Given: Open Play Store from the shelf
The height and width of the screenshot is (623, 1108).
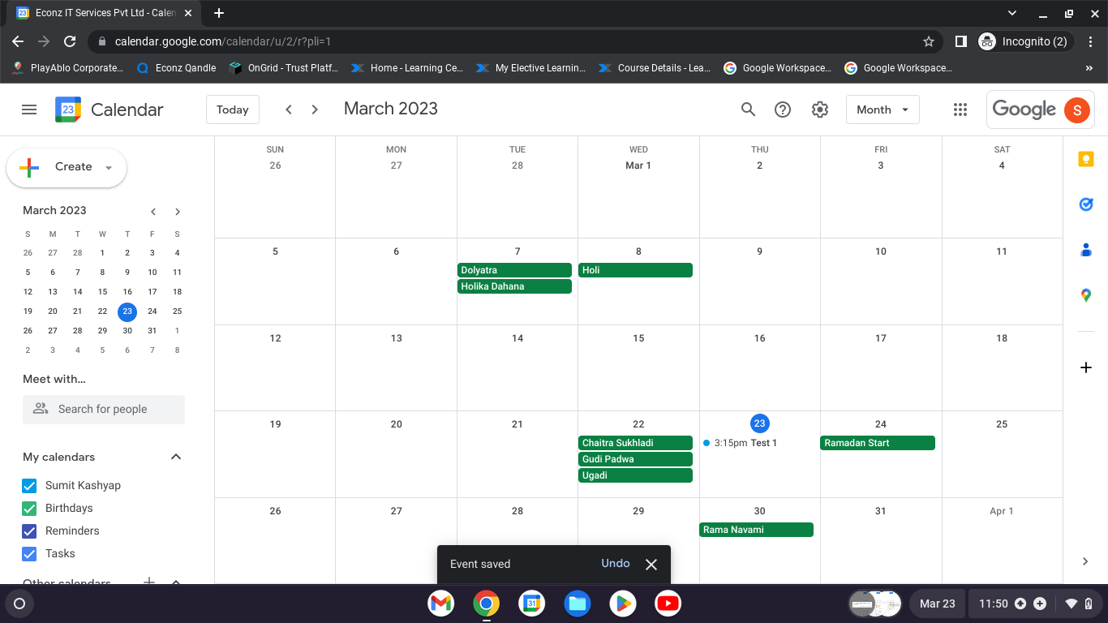Looking at the screenshot, I should pos(623,604).
